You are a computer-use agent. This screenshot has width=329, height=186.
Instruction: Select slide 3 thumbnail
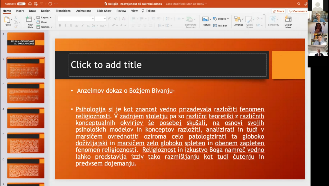pyautogui.click(x=26, y=93)
